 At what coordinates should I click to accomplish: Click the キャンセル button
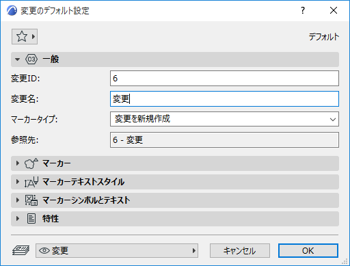pyautogui.click(x=240, y=250)
